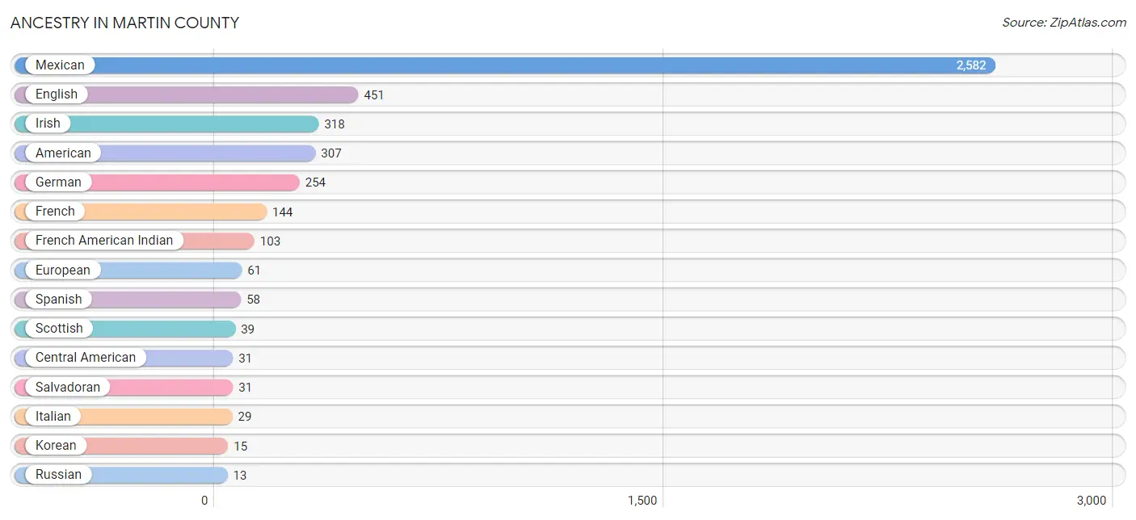Image resolution: width=1136 pixels, height=520 pixels.
Task: Click the Irish ancestry label
Action: pos(48,124)
